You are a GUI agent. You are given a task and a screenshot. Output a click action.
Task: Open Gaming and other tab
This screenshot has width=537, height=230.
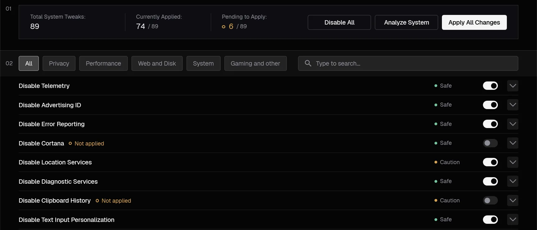[255, 63]
